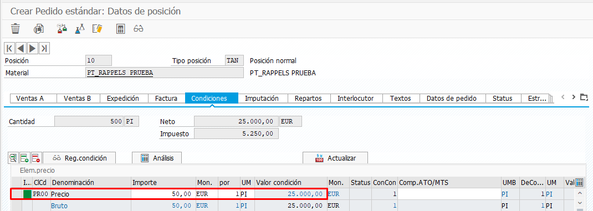Open the truncated Estr... tab
This screenshot has height=211, width=593.
click(x=536, y=99)
